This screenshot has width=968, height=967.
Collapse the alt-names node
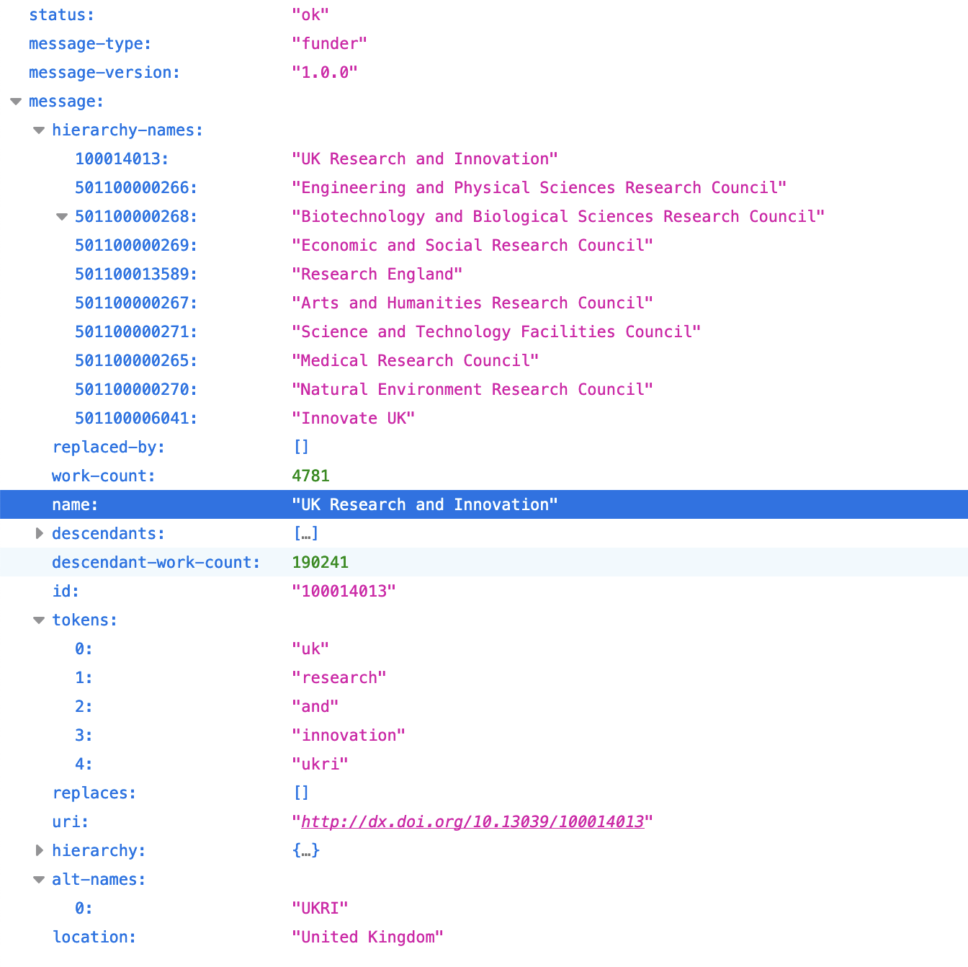[x=39, y=880]
